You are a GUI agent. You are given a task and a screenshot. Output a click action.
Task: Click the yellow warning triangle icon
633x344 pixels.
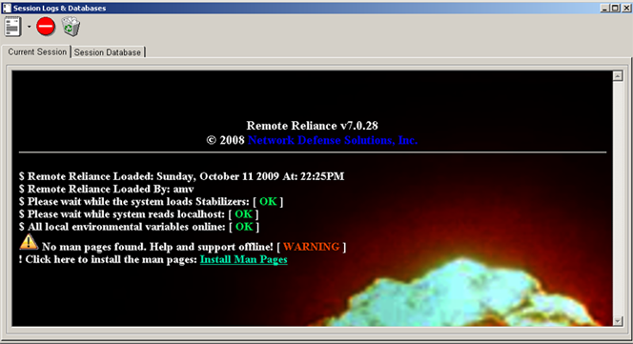click(x=29, y=242)
